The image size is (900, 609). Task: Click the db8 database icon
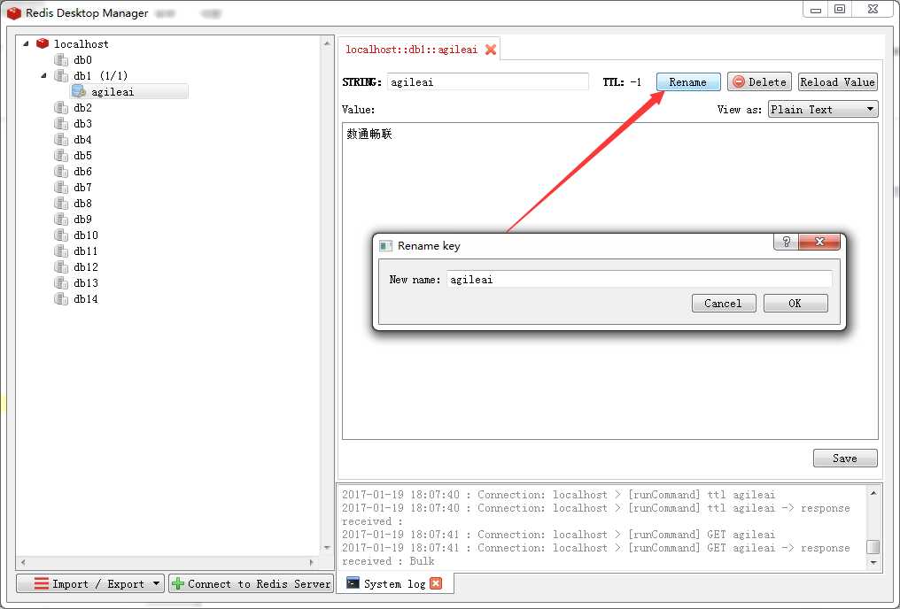61,203
